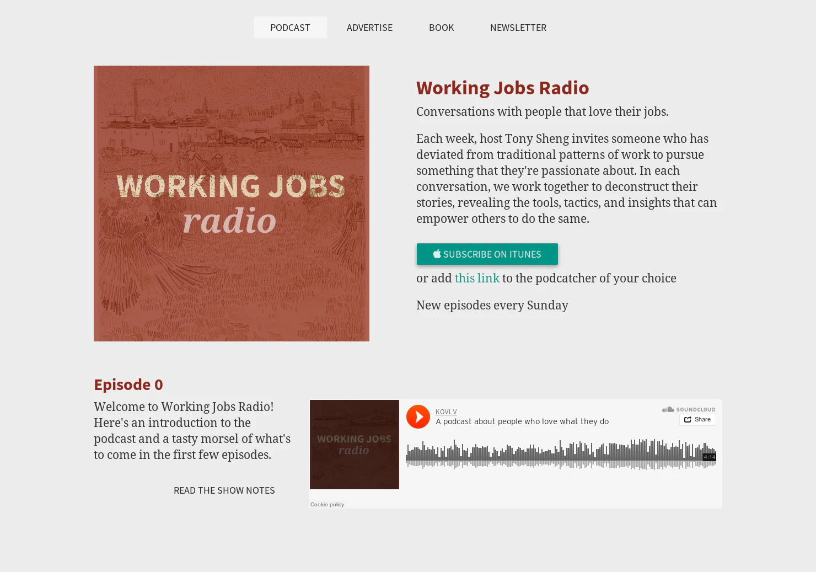Open READ THE SHOW NOTES

(x=224, y=490)
